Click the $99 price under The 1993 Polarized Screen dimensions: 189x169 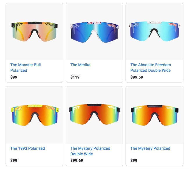pos(14,161)
